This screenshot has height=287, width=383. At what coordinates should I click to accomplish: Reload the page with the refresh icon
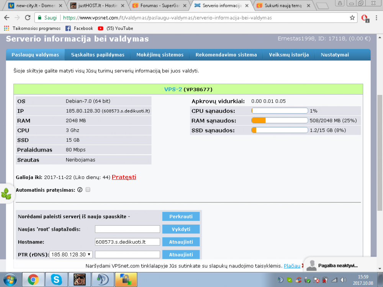[28, 18]
